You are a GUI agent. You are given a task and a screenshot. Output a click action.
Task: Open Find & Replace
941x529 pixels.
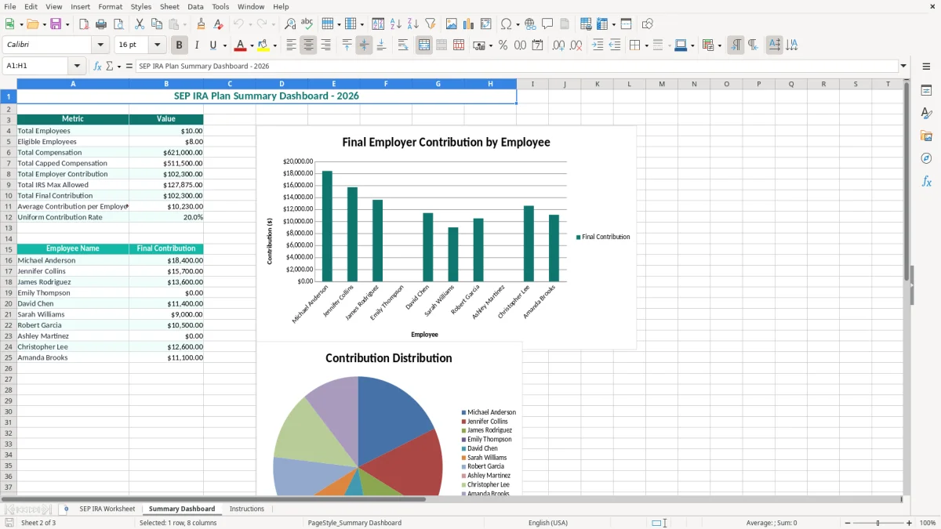[290, 24]
